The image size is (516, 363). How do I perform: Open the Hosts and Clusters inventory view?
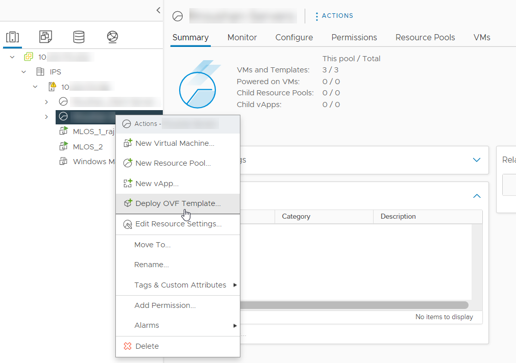pyautogui.click(x=13, y=37)
